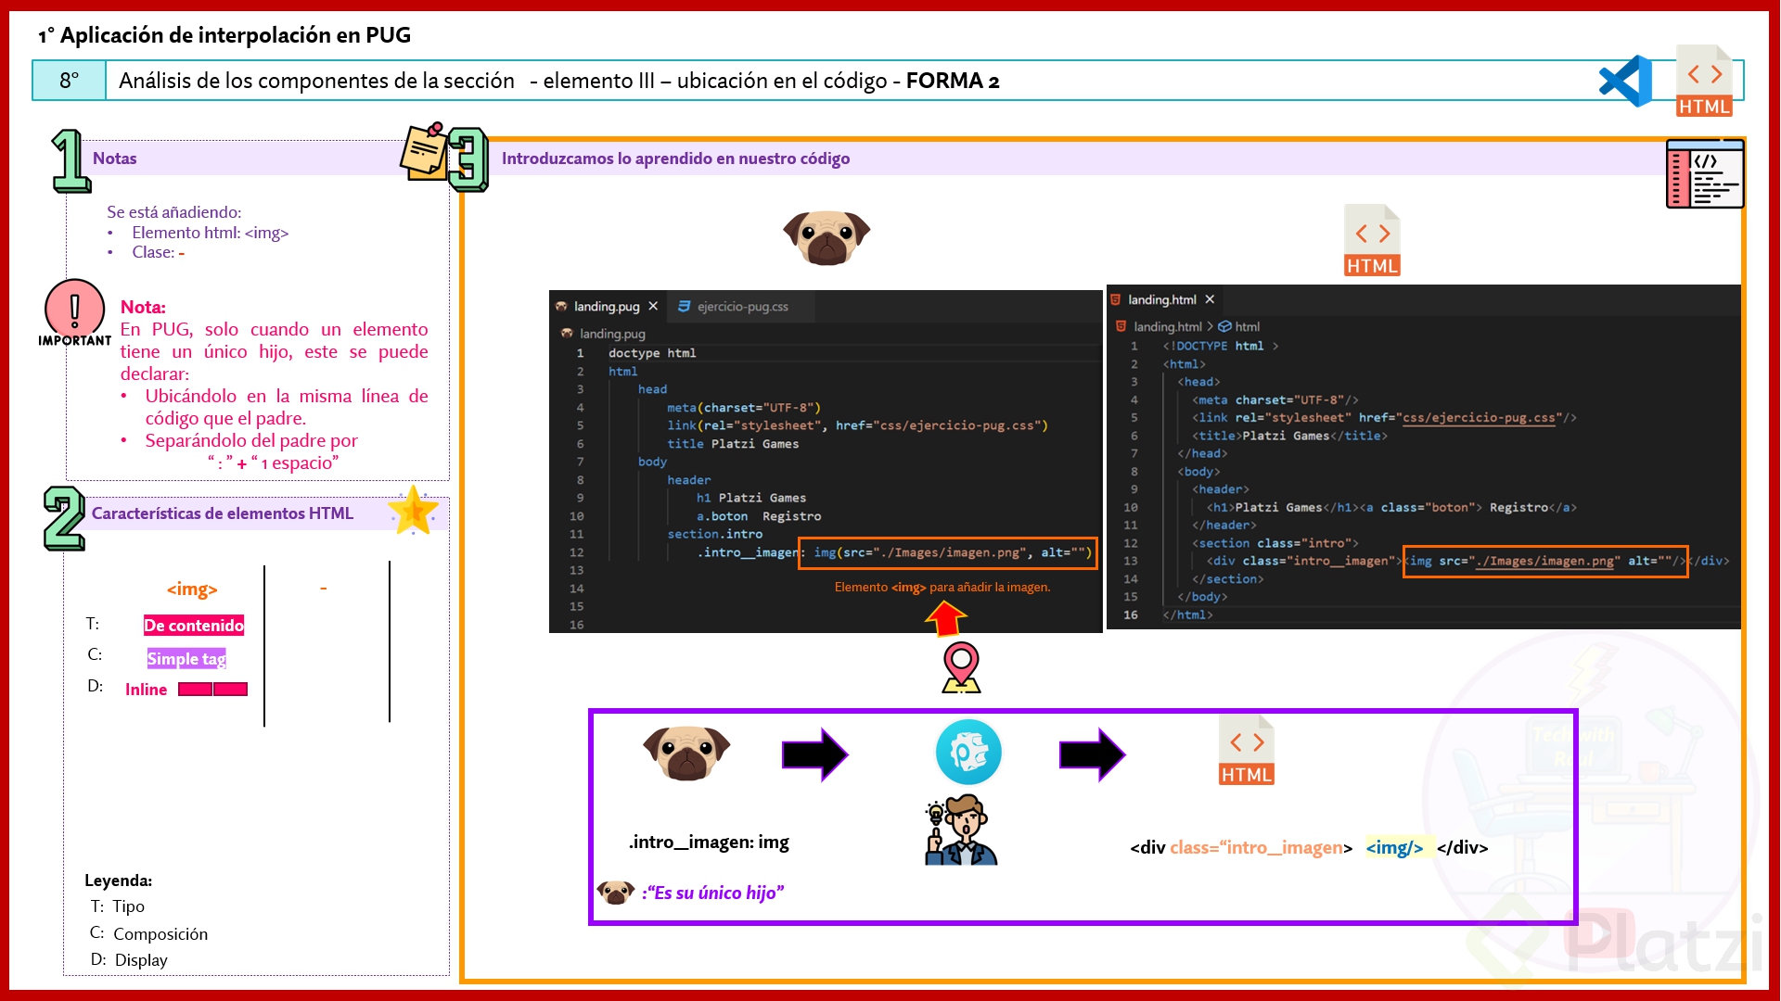Close the landing.html tab

pyautogui.click(x=1210, y=299)
